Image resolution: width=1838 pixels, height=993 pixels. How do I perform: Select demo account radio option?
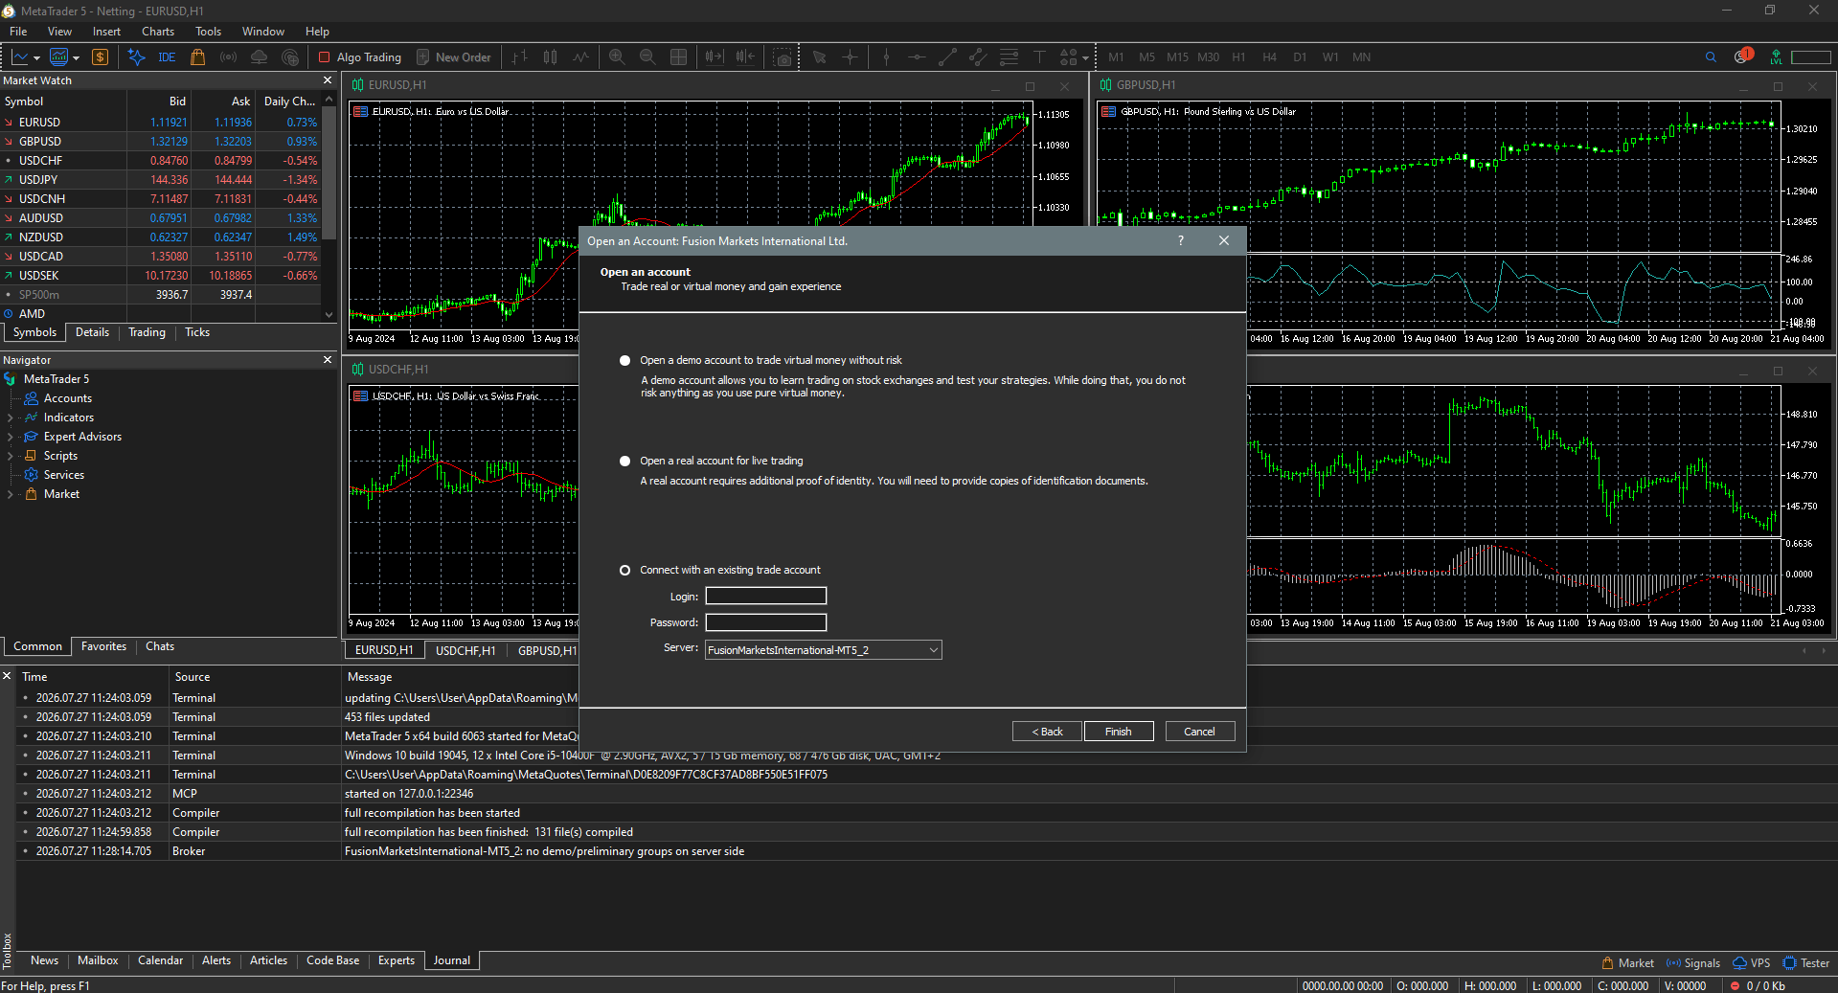click(625, 361)
